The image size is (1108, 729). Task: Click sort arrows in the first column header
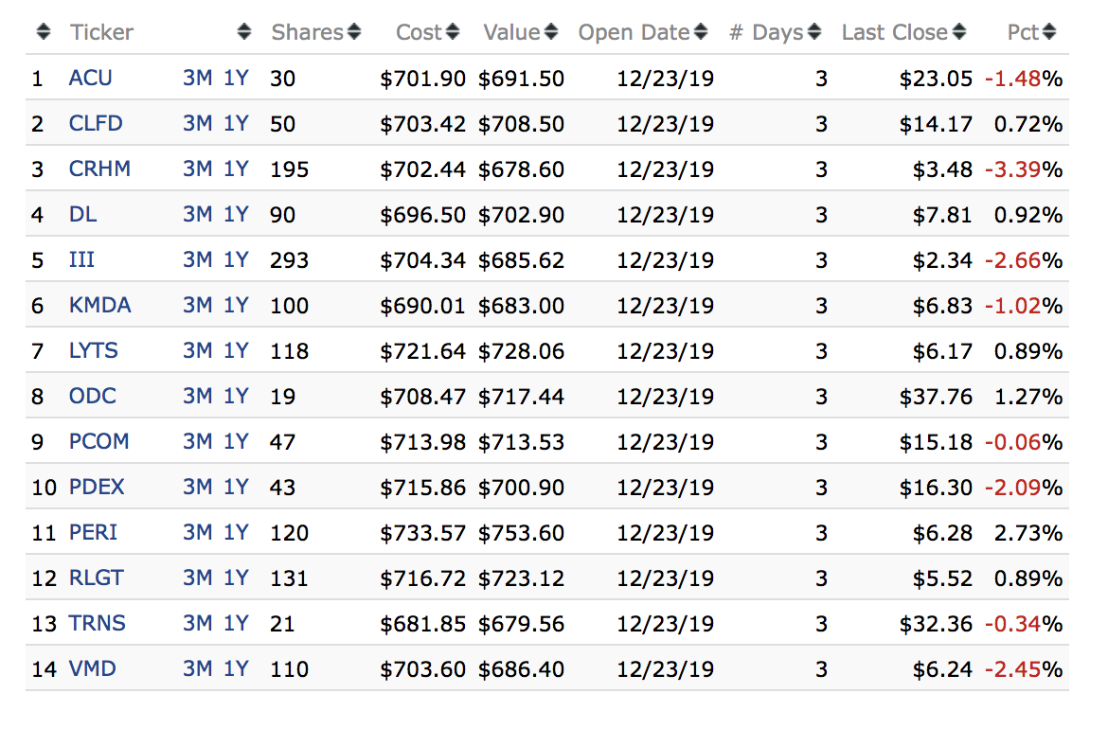click(43, 32)
